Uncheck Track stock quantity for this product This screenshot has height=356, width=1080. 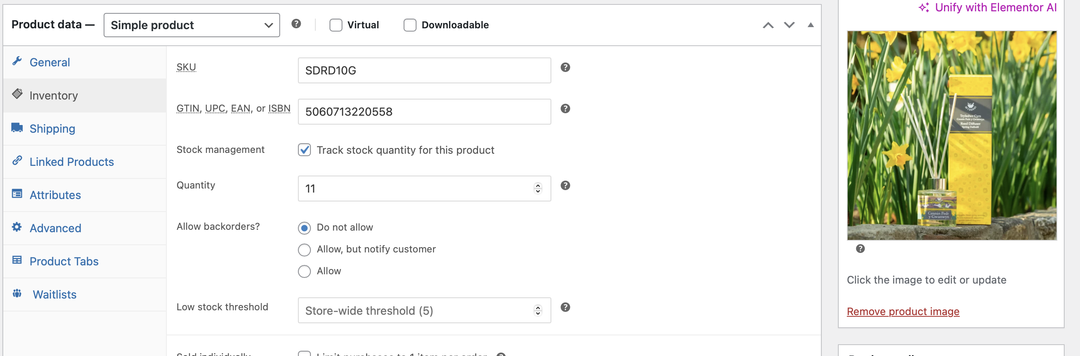click(304, 150)
